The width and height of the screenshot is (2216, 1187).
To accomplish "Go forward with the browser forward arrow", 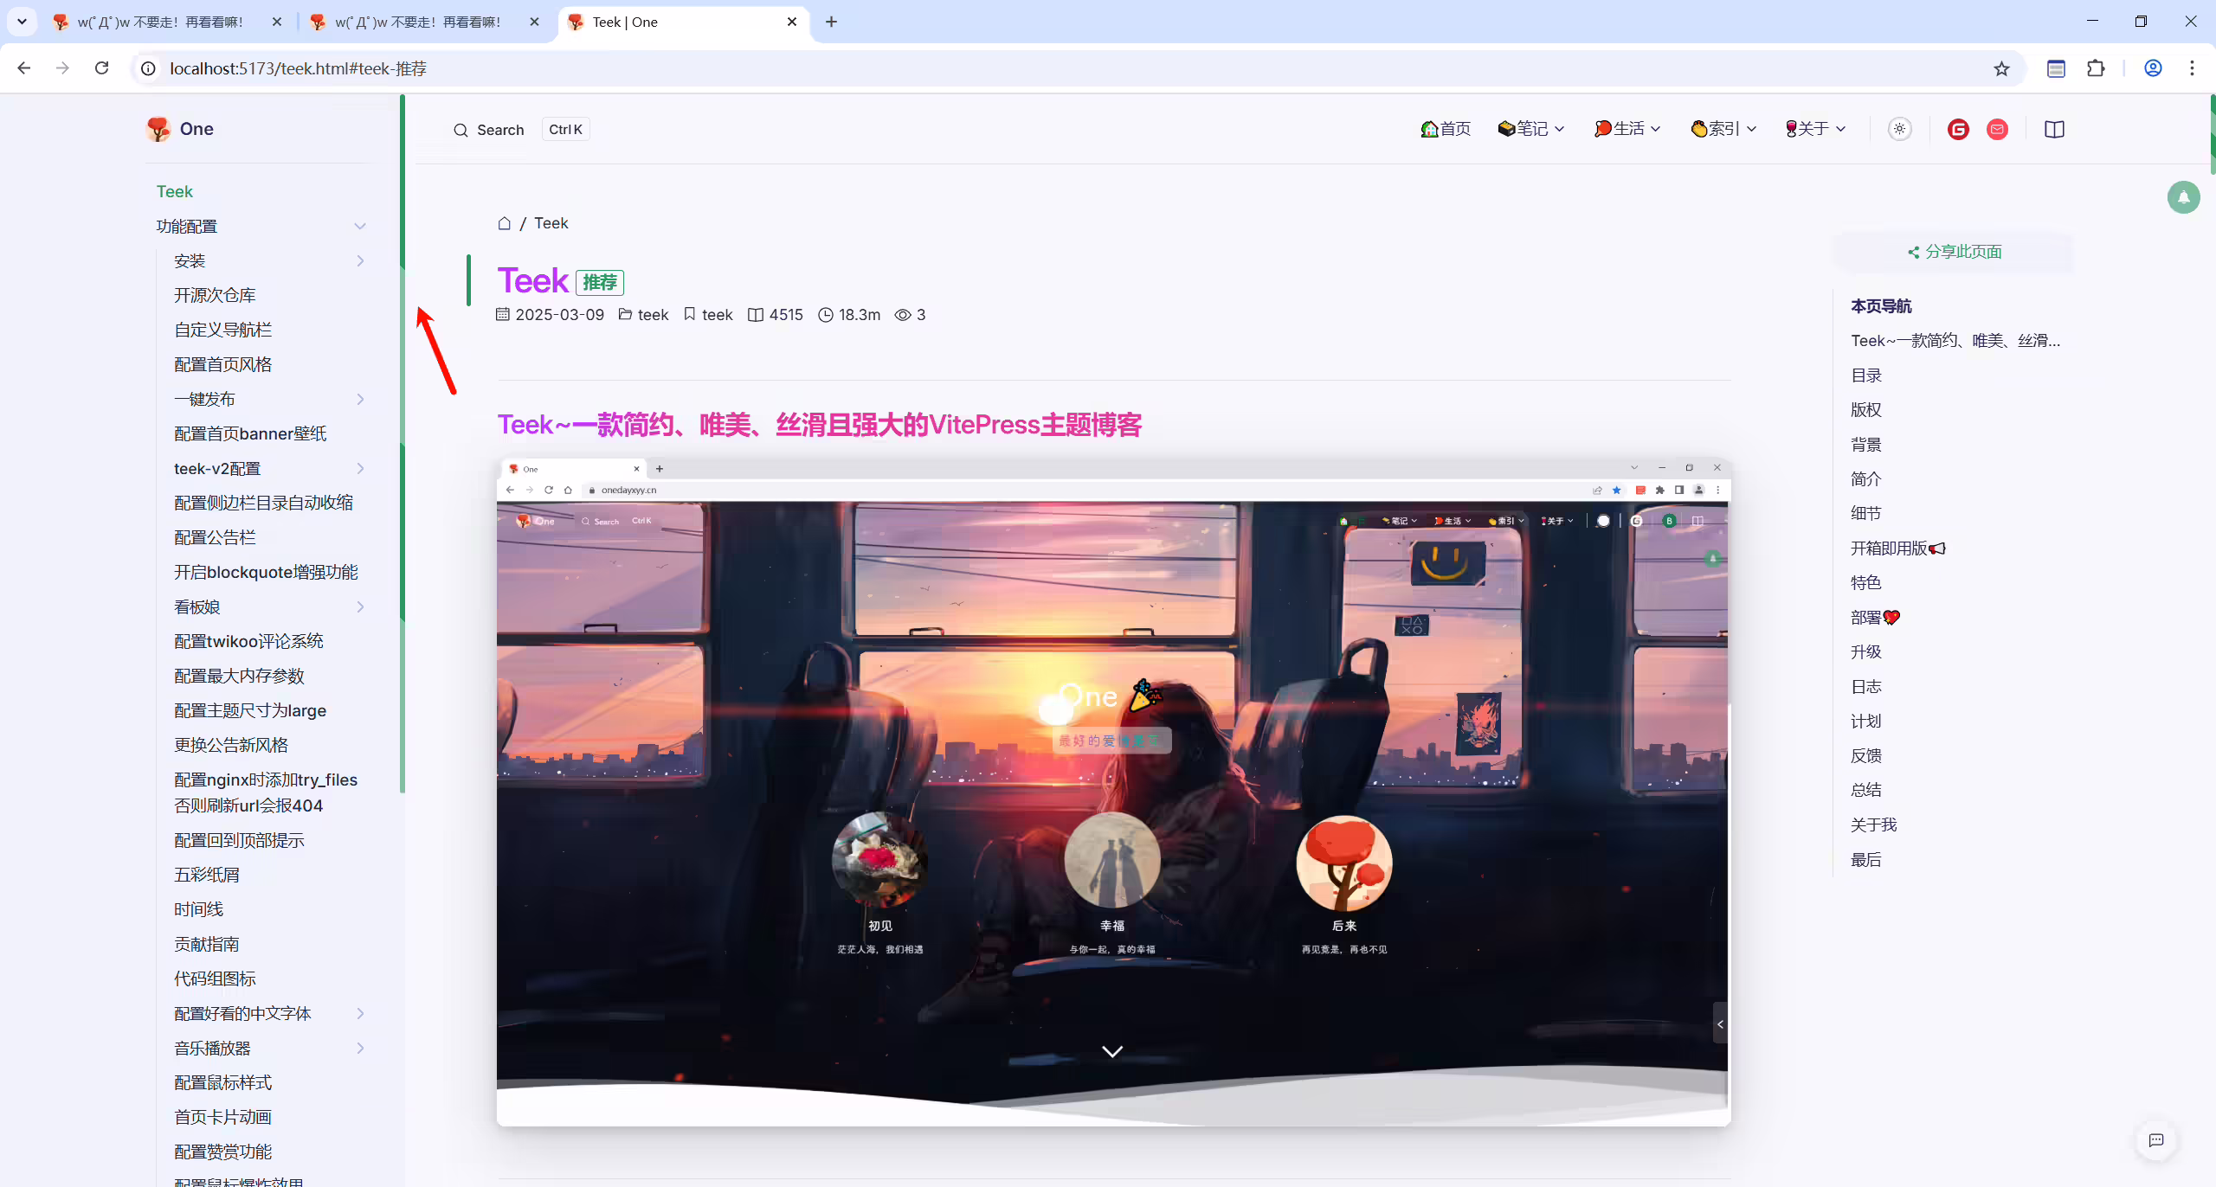I will 62,68.
